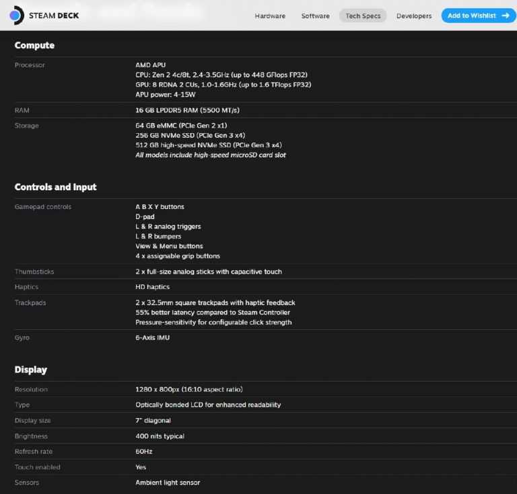Click the Brightness row label

[x=31, y=436]
